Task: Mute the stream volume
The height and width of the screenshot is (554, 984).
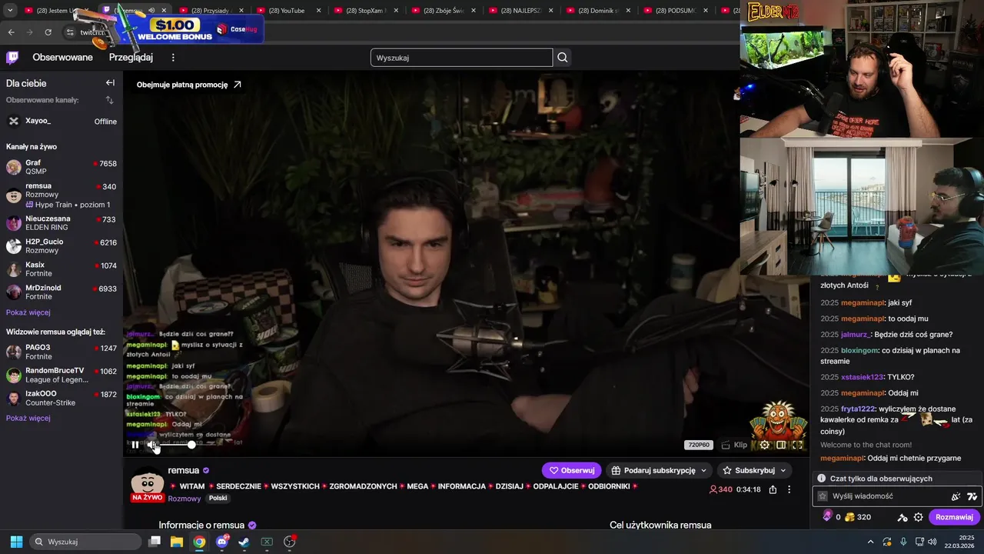Action: tap(152, 445)
